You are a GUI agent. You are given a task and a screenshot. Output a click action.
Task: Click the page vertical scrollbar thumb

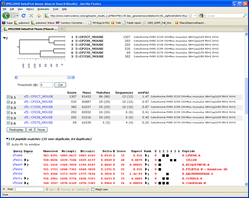point(246,96)
